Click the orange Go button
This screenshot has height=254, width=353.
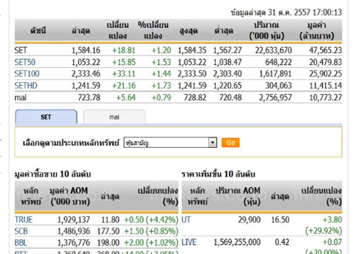(230, 143)
